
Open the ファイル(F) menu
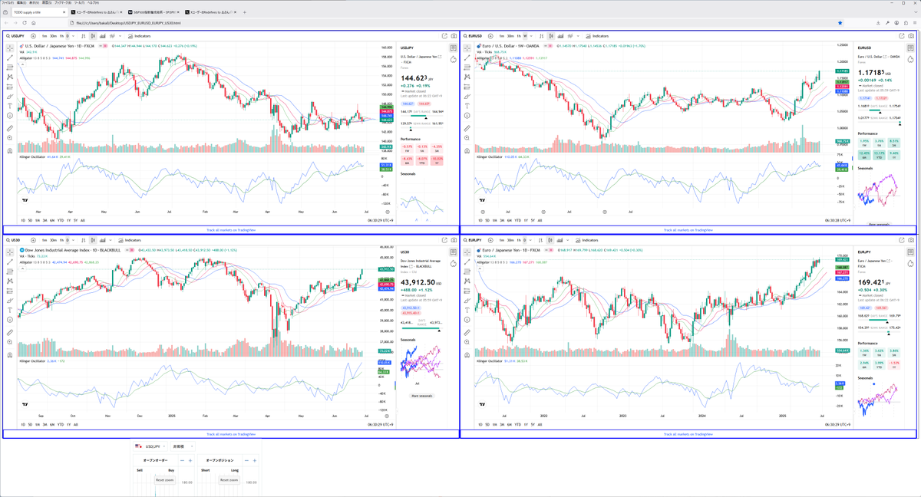coord(7,3)
